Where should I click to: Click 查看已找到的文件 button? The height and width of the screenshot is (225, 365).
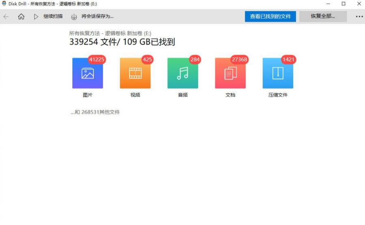point(270,17)
